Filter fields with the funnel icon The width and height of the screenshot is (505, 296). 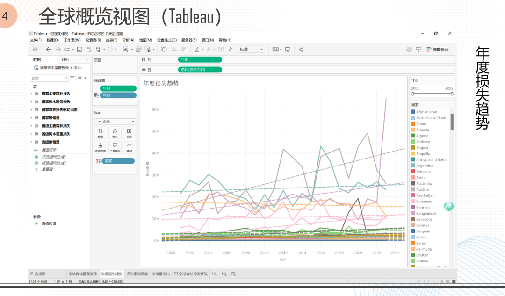point(72,78)
